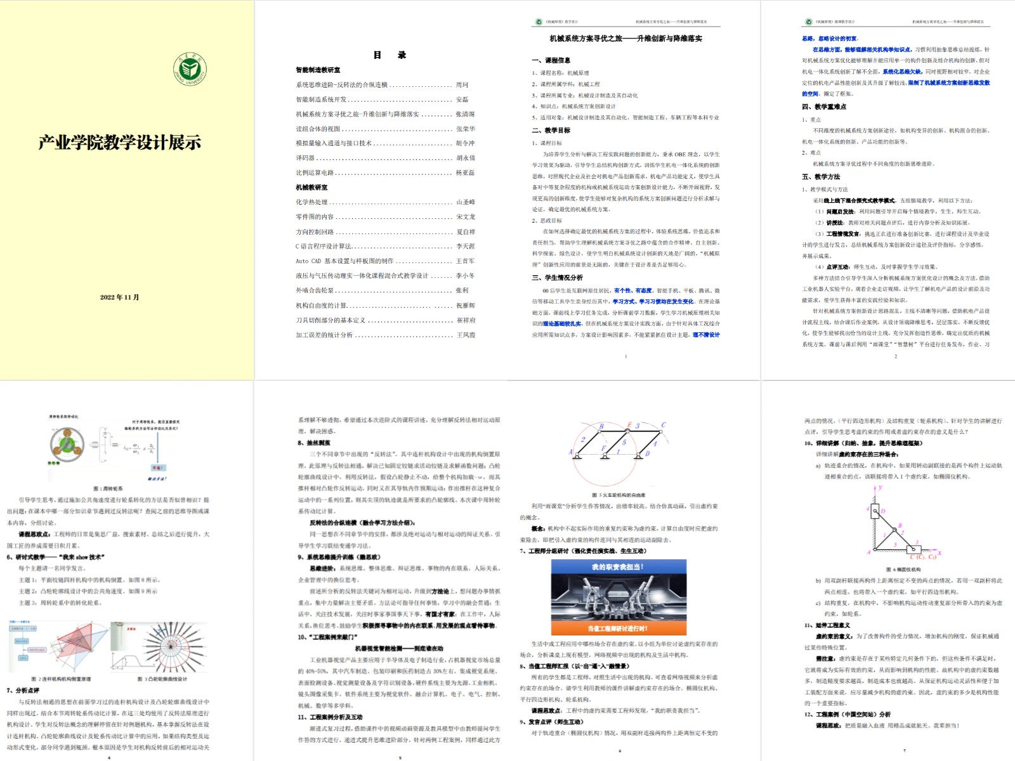Click the small logo in page 1 header
This screenshot has width=1015, height=761.
pos(539,22)
